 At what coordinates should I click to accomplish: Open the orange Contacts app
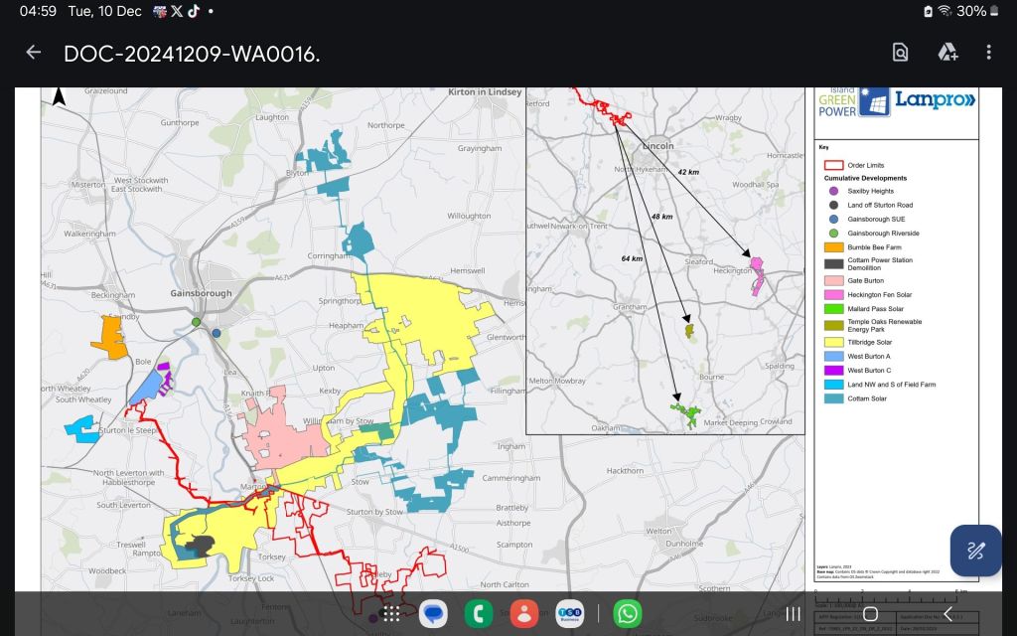[525, 613]
